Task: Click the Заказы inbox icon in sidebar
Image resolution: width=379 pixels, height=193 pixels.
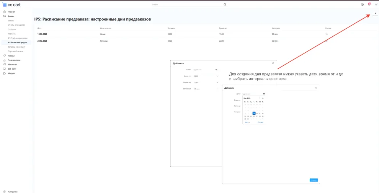Action: [4, 16]
